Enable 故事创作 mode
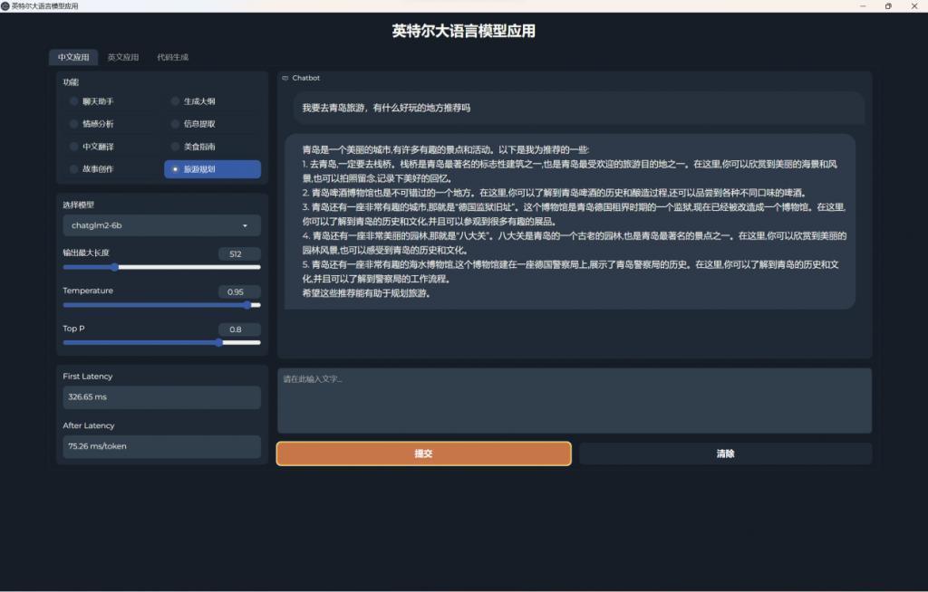 click(98, 169)
